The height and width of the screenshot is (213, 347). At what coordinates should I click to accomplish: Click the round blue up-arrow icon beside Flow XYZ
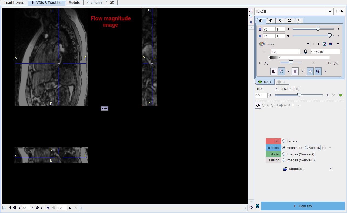[258, 206]
